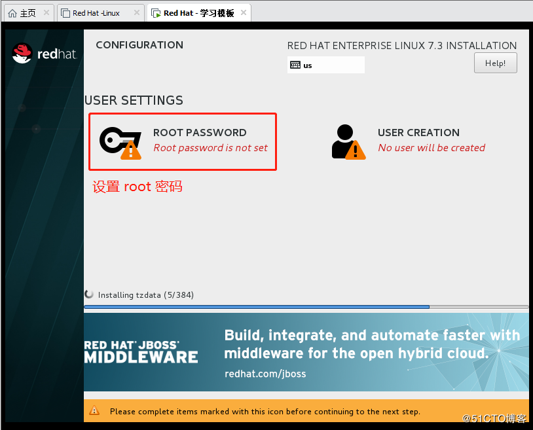
Task: Click 'Root password is not set' text
Action: (210, 148)
